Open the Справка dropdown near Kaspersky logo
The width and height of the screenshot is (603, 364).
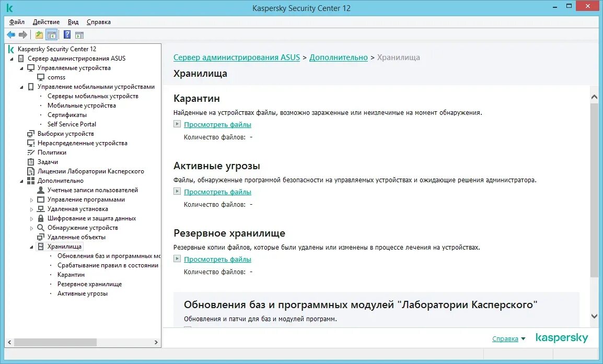coord(509,338)
